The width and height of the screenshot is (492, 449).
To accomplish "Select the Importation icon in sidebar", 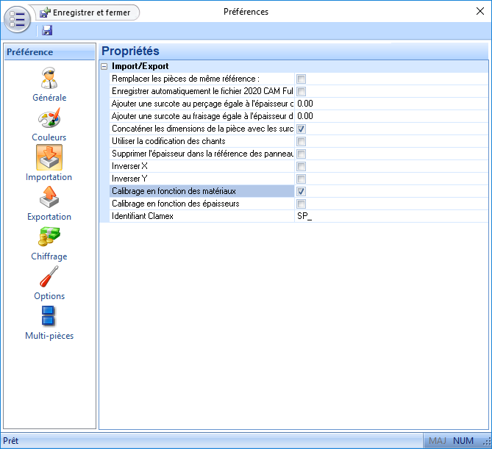I will (49, 157).
